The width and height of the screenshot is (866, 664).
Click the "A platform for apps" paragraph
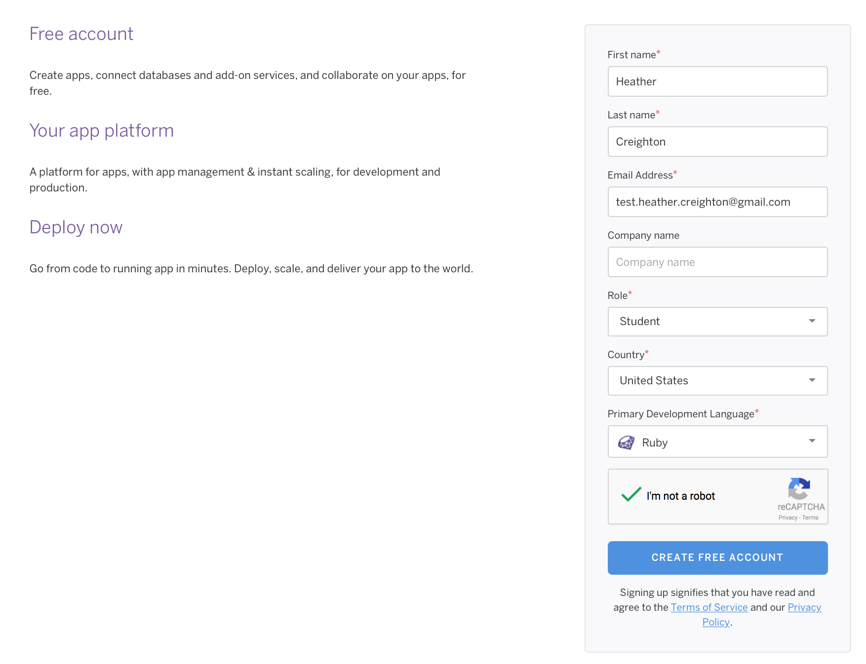click(235, 180)
